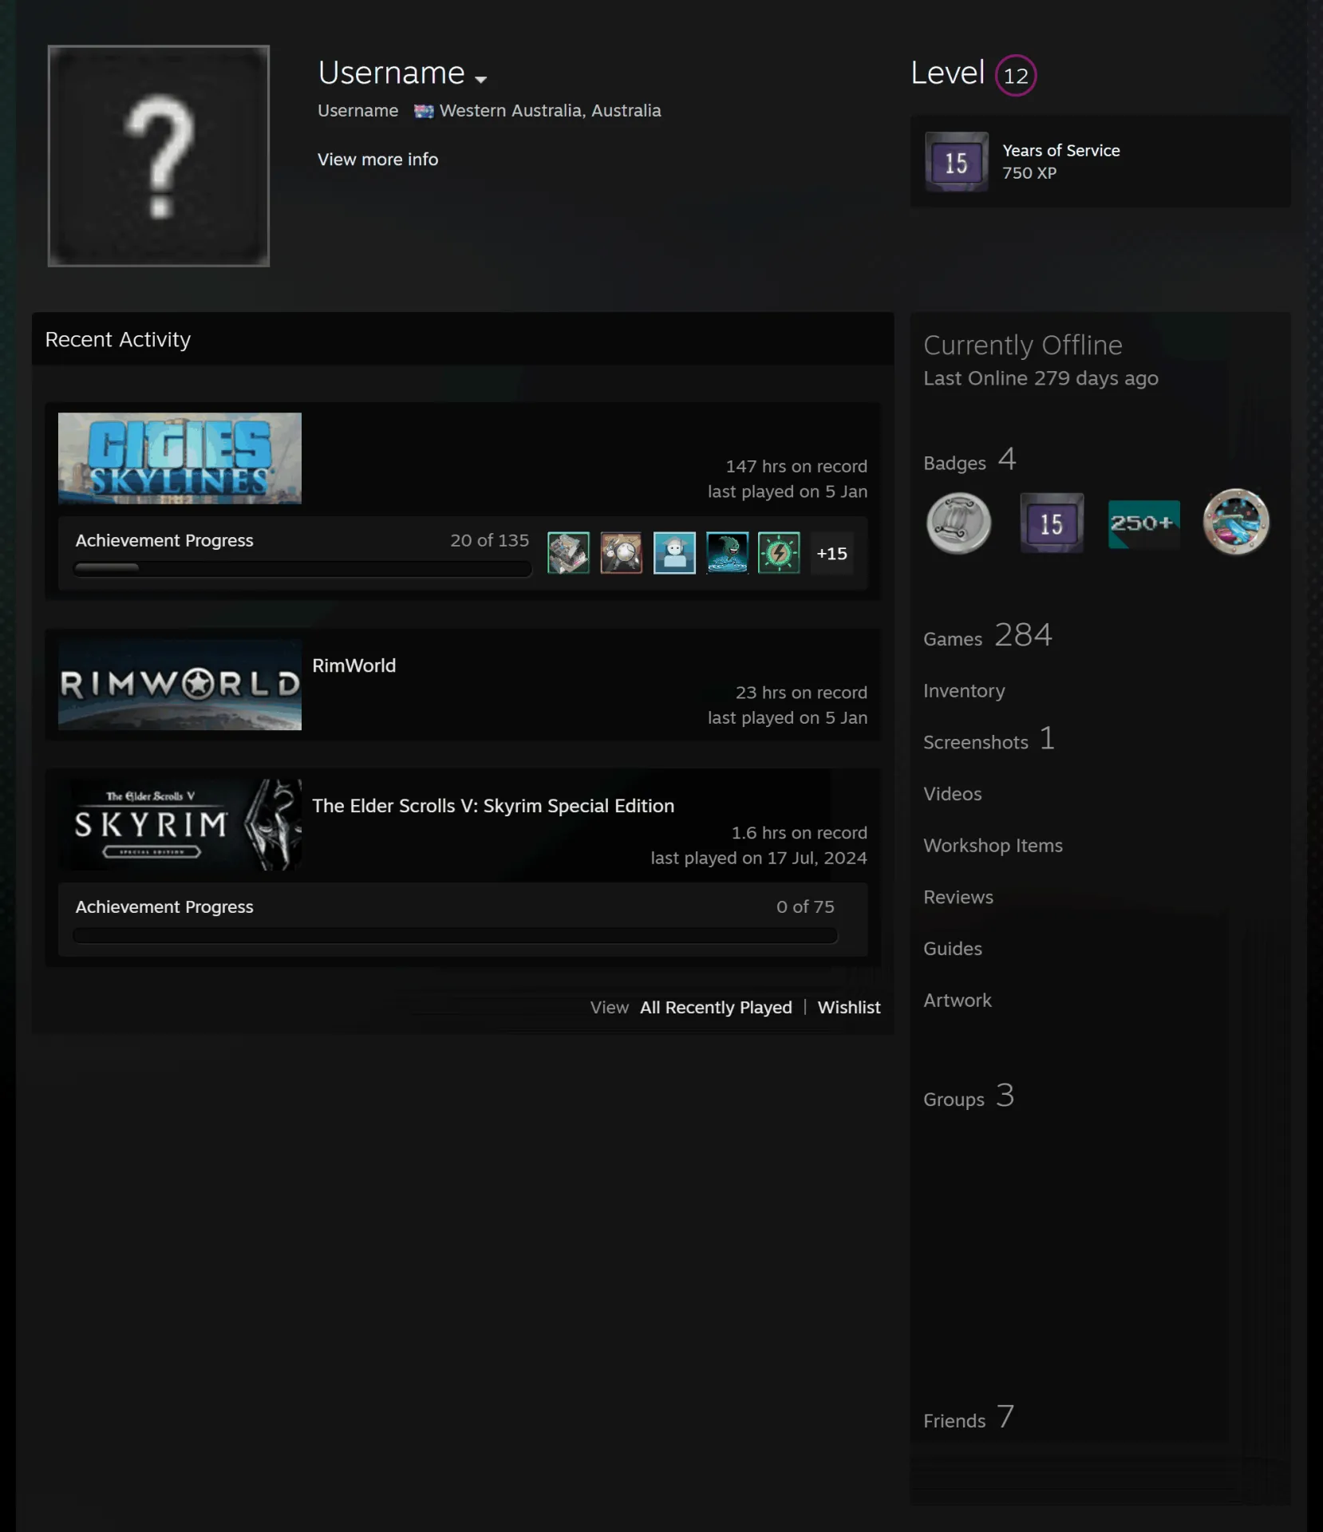Open the Groups 3 link
Screen dimensions: 1323x1532
click(x=969, y=1096)
